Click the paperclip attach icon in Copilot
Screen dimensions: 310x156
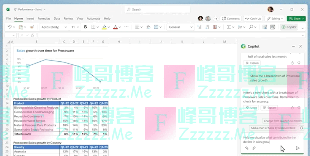tap(254, 148)
